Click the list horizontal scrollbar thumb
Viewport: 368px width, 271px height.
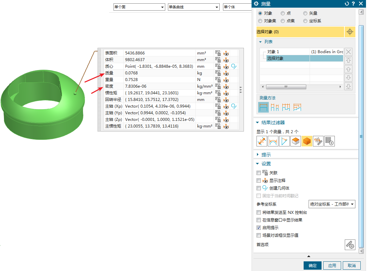click(x=286, y=87)
